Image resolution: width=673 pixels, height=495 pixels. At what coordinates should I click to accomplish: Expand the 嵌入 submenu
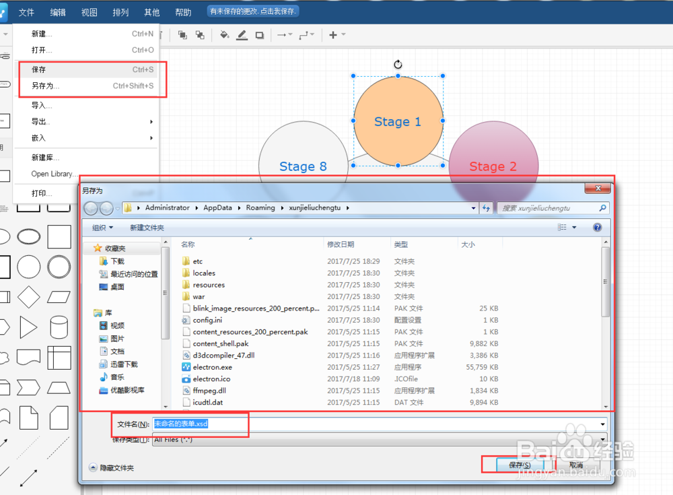86,138
